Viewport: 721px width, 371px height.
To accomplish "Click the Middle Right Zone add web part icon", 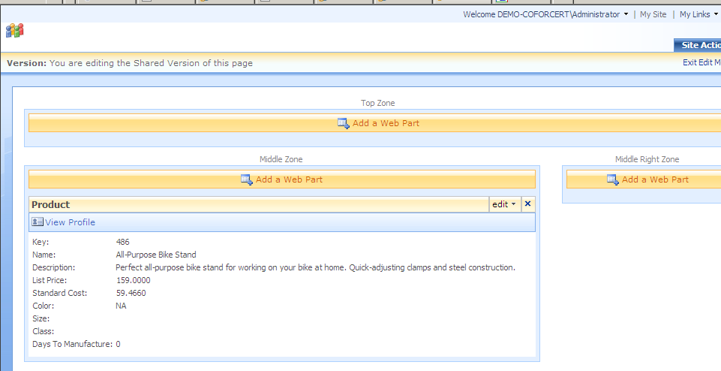I will 612,179.
